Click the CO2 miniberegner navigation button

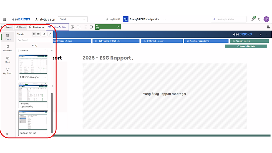(x=162, y=41)
